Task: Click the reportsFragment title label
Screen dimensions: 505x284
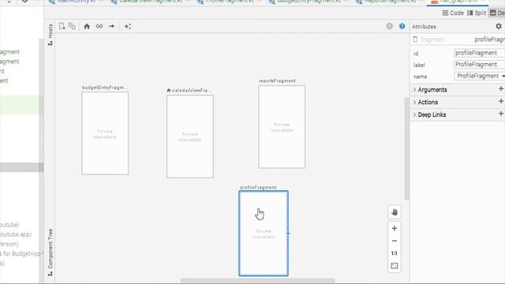Action: (x=277, y=80)
